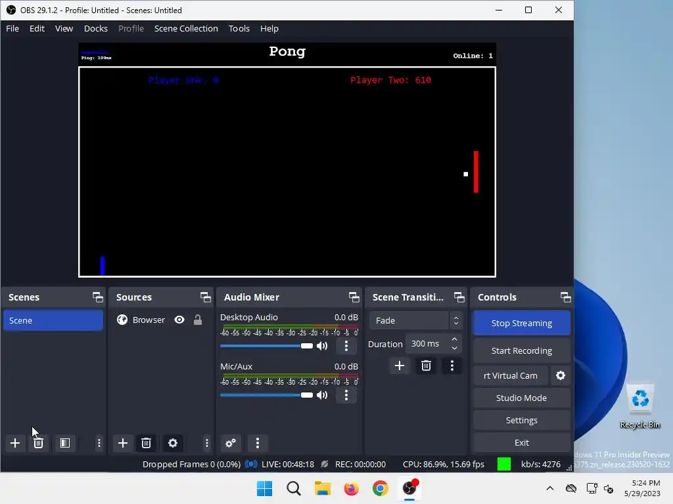Click the Duration 300 ms input field
The height and width of the screenshot is (504, 673).
tap(434, 344)
